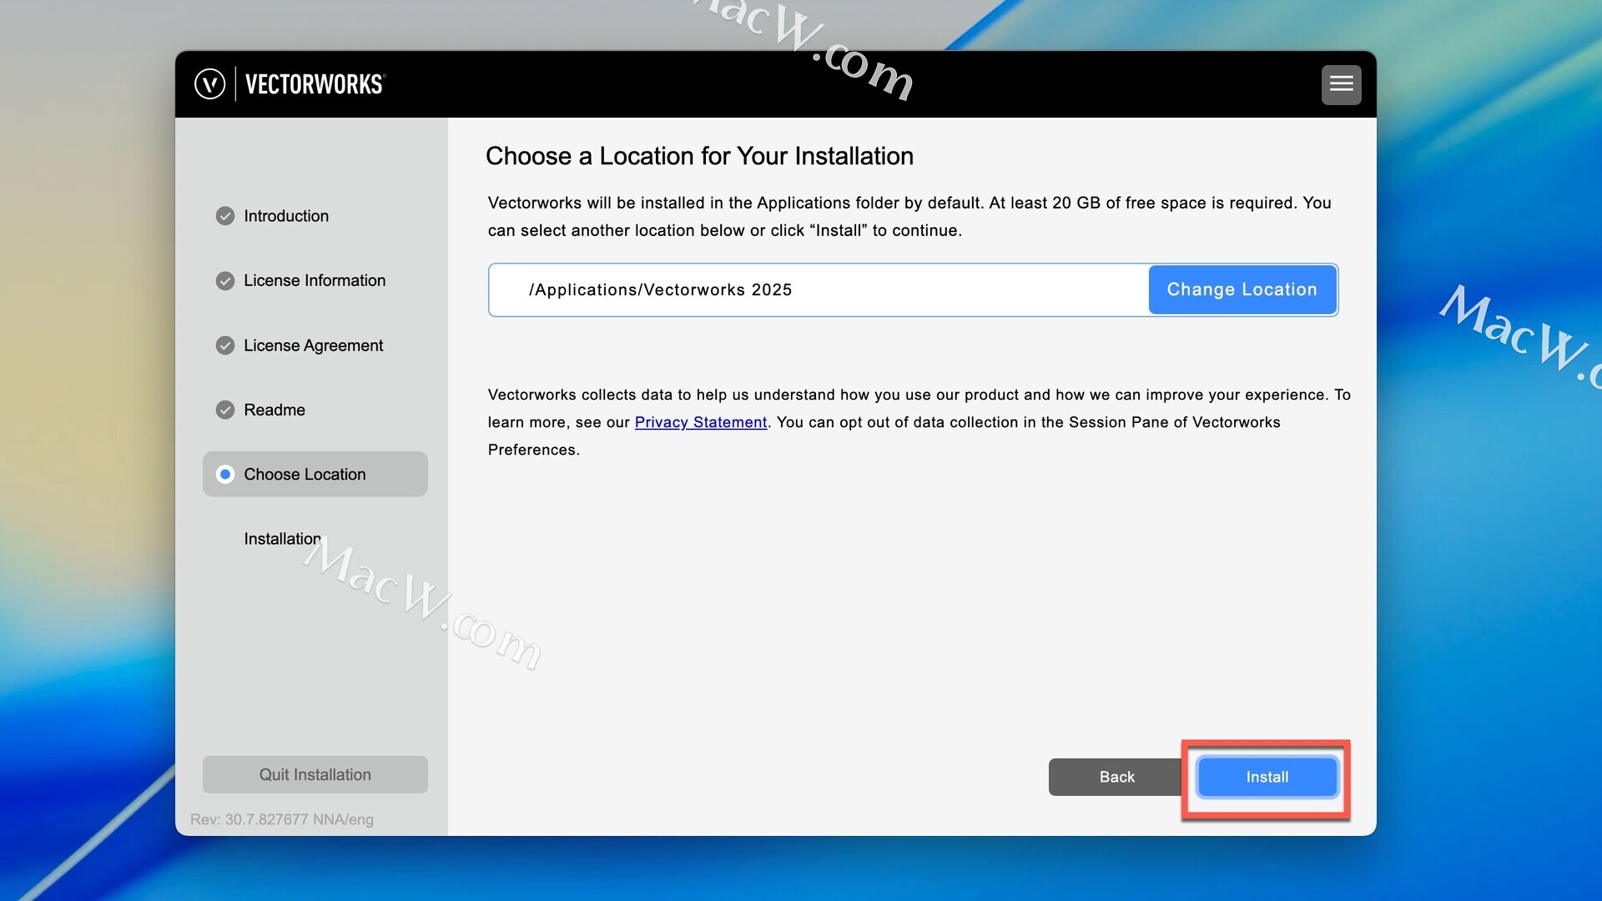The height and width of the screenshot is (901, 1602).
Task: Select the Choose Location radio indicator
Action: click(x=225, y=474)
